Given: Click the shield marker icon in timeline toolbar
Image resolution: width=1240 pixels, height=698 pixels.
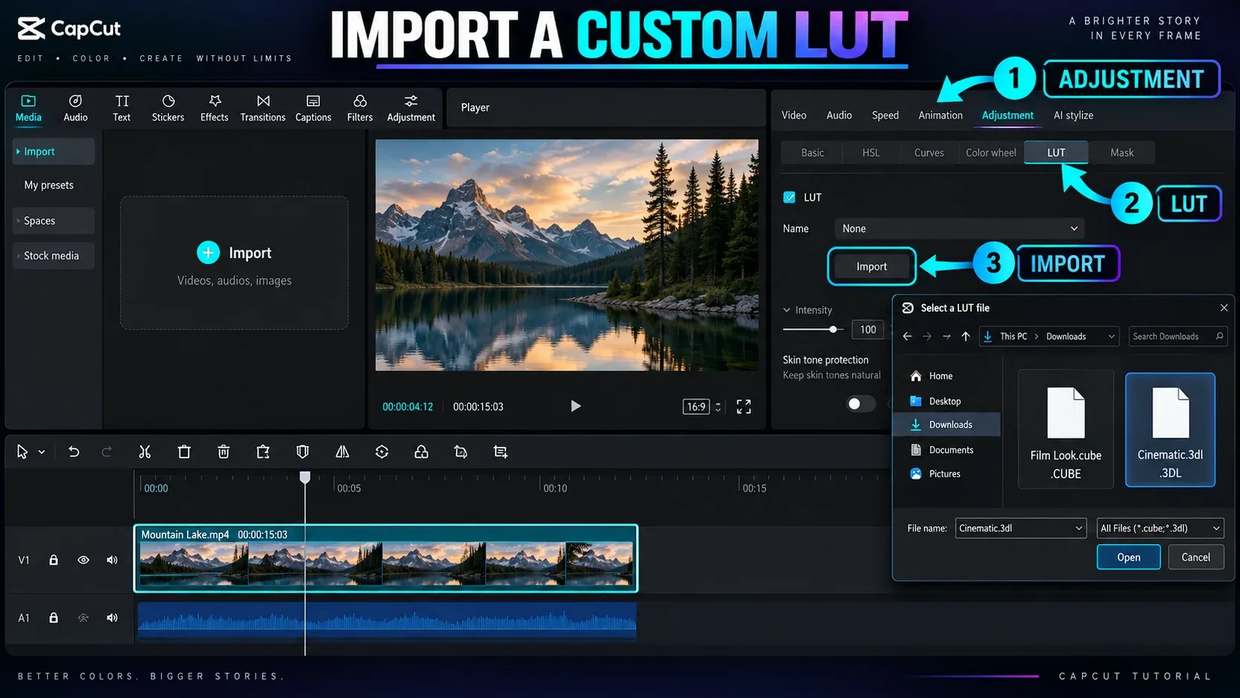Looking at the screenshot, I should [x=303, y=452].
